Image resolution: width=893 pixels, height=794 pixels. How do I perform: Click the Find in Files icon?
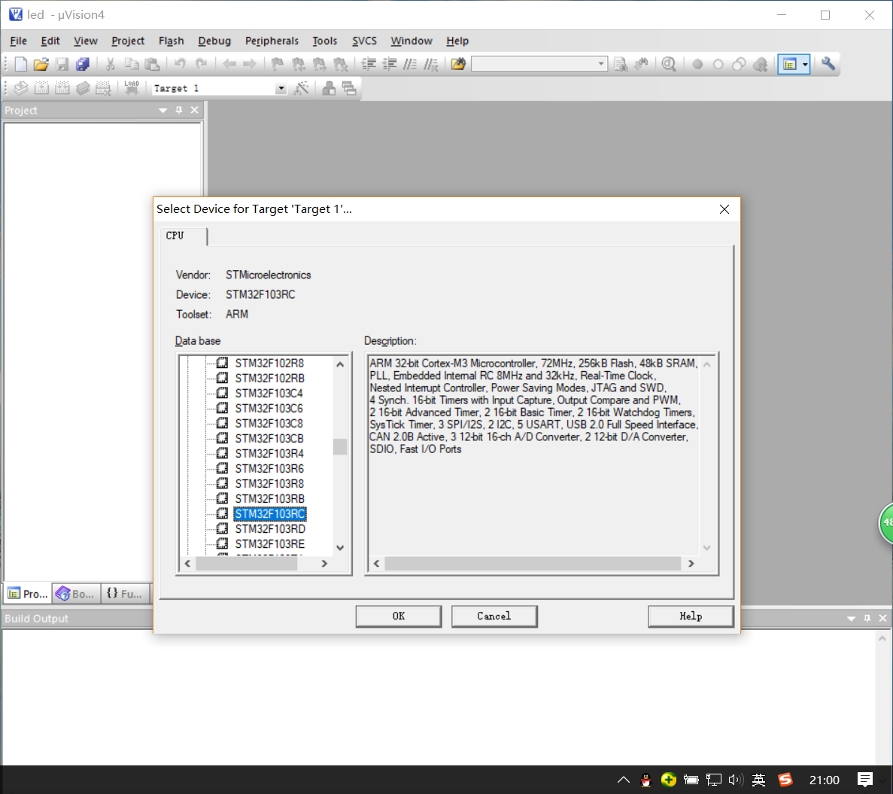[x=458, y=64]
